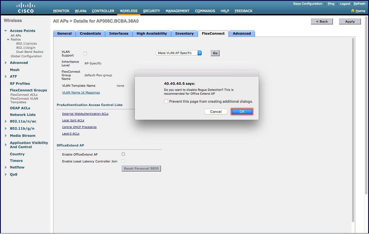369x234 pixels.
Task: Open Network Lists in sidebar
Action: click(23, 115)
